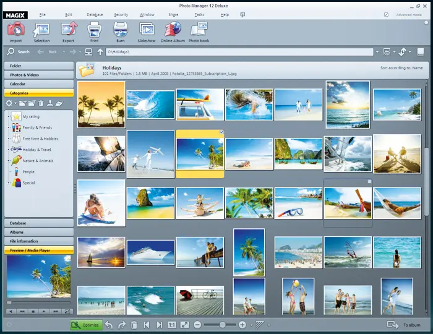This screenshot has width=433, height=334.
Task: Select the cruise ship photo thumbnail
Action: (x=151, y=252)
